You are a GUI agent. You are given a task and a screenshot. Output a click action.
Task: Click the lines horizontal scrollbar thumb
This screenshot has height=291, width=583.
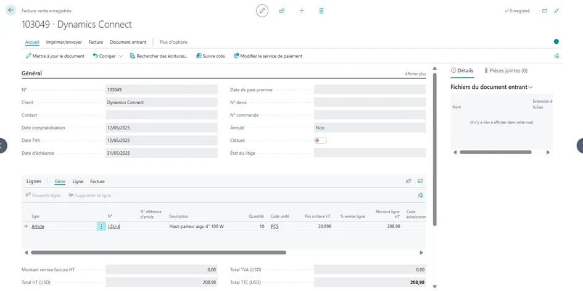(x=159, y=252)
